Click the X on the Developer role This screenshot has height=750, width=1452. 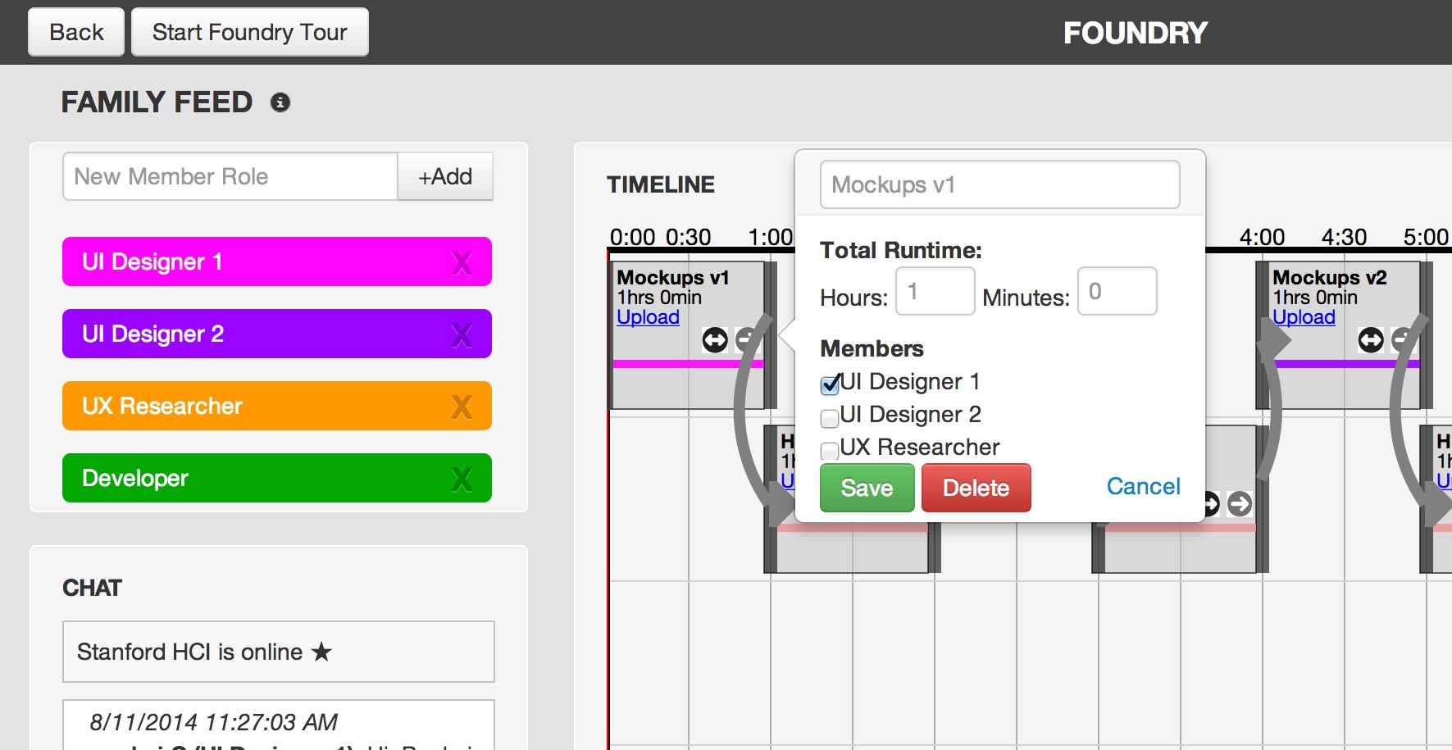(x=462, y=479)
